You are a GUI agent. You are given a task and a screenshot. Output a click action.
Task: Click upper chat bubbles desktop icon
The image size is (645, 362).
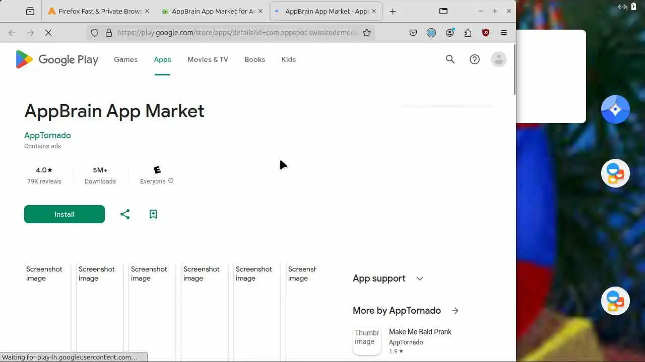[x=615, y=173]
